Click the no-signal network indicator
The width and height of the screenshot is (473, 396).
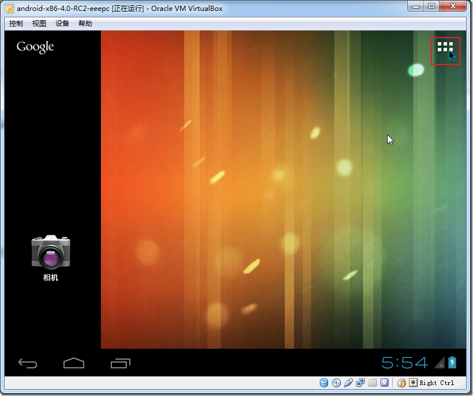(x=439, y=363)
